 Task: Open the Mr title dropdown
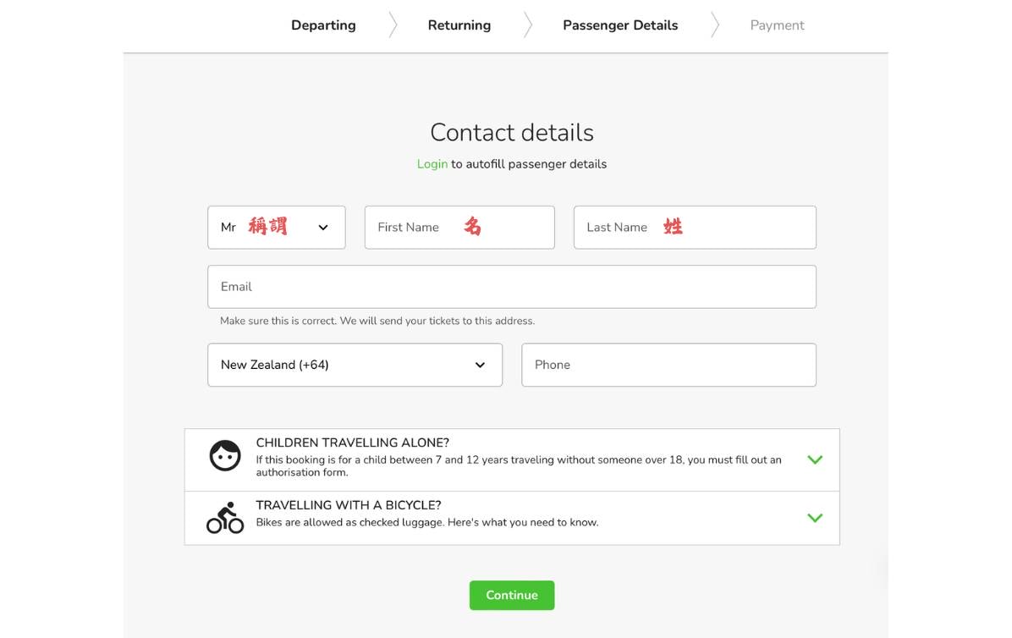276,227
